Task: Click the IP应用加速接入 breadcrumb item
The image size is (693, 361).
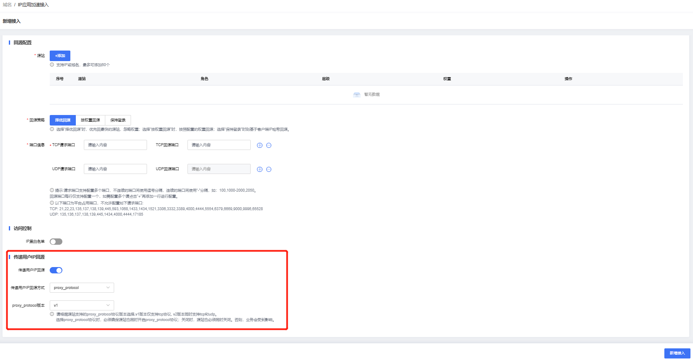Action: pos(33,5)
